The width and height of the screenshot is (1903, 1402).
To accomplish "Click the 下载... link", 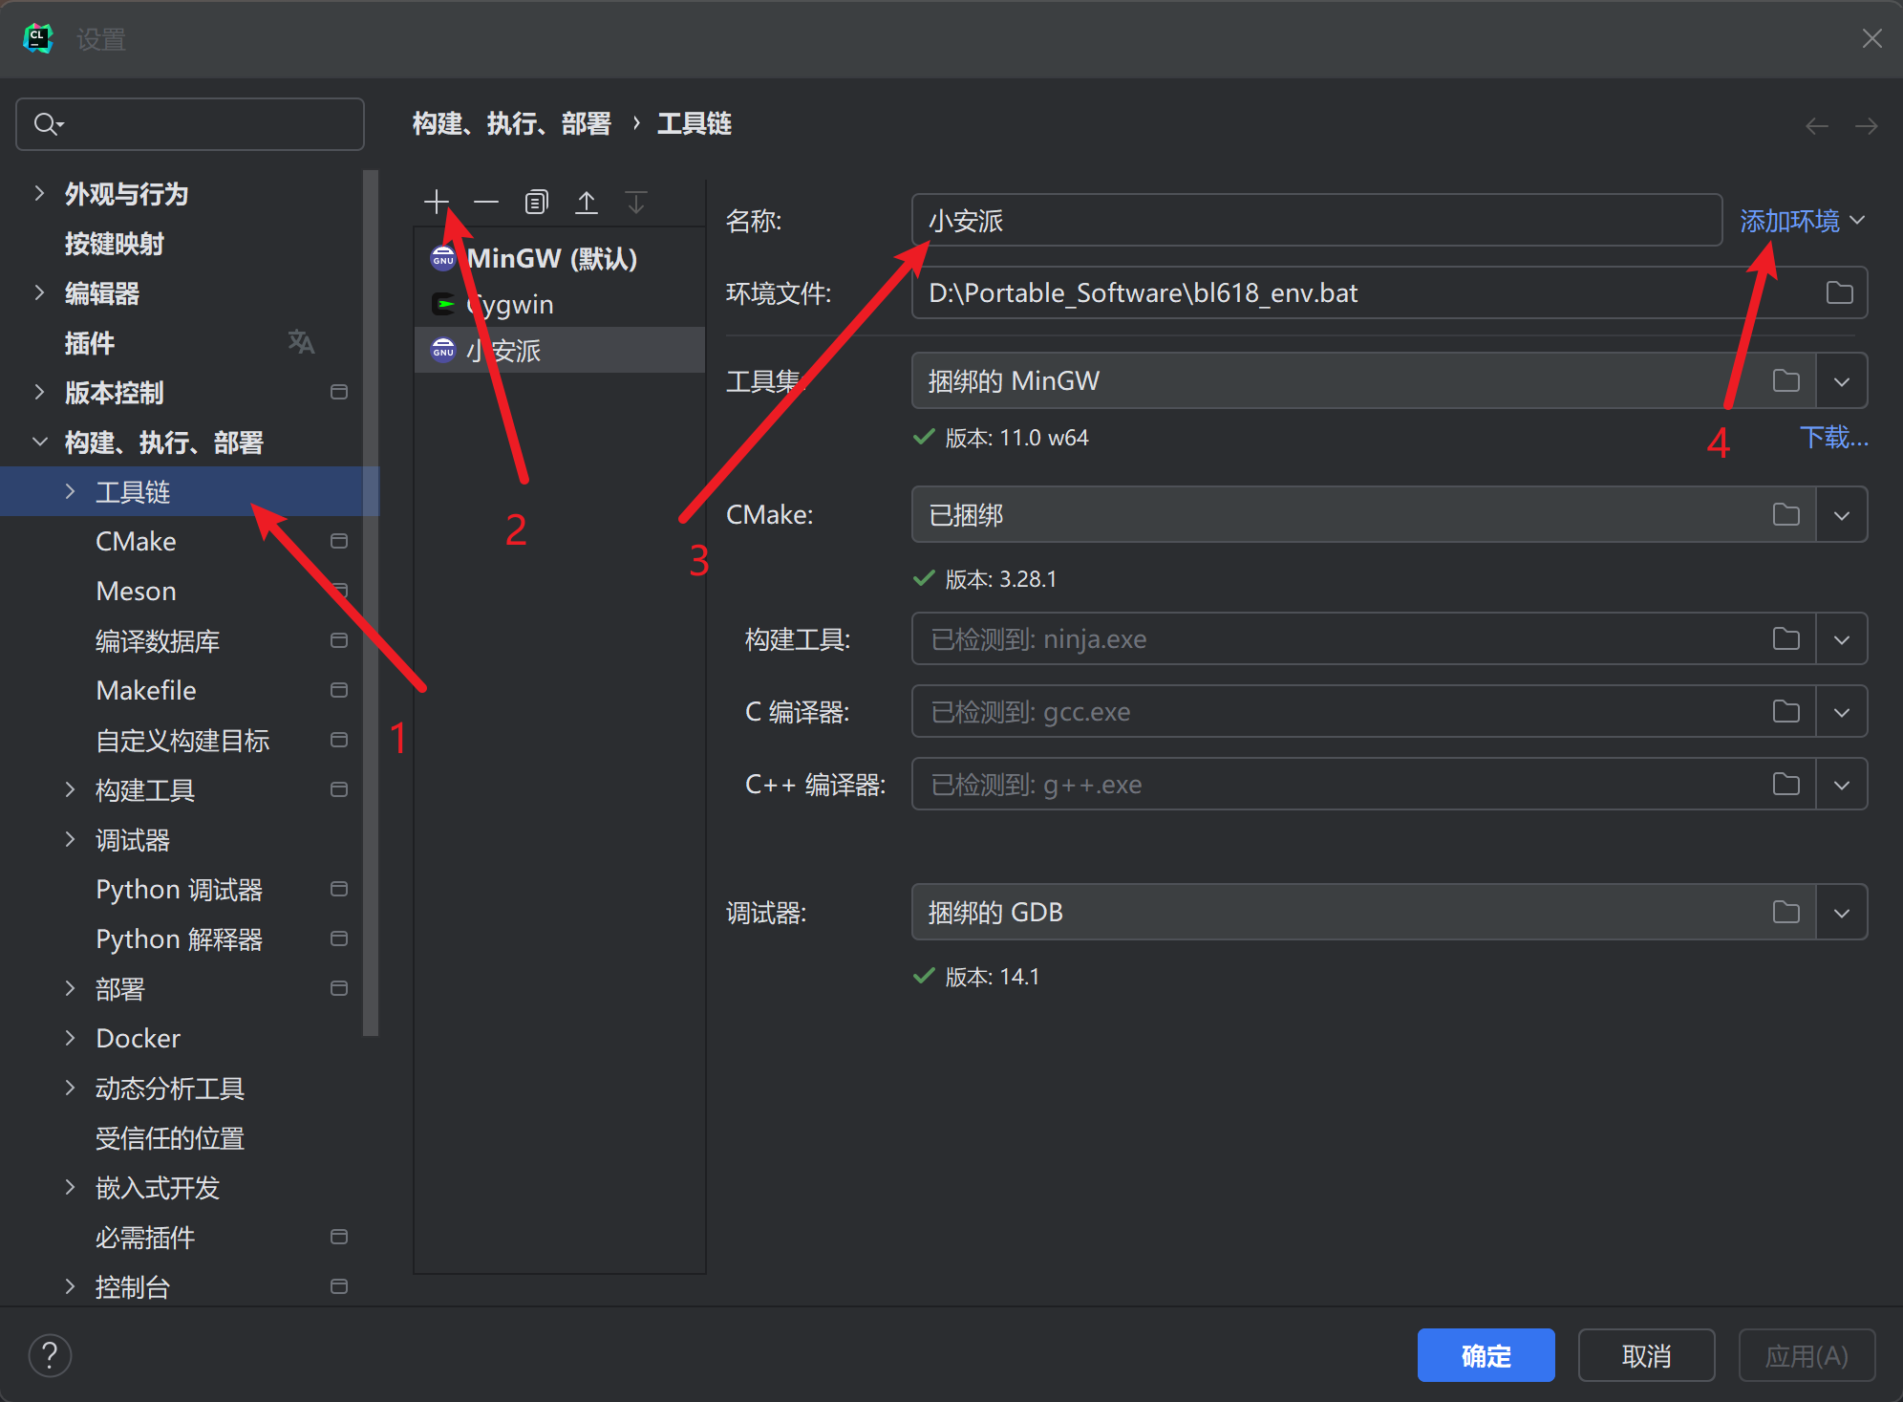I will pyautogui.click(x=1833, y=437).
